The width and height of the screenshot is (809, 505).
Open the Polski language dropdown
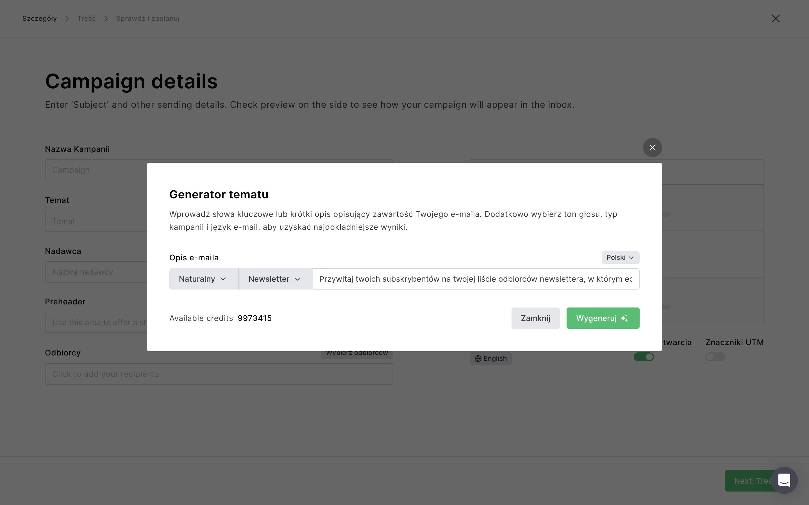point(620,258)
